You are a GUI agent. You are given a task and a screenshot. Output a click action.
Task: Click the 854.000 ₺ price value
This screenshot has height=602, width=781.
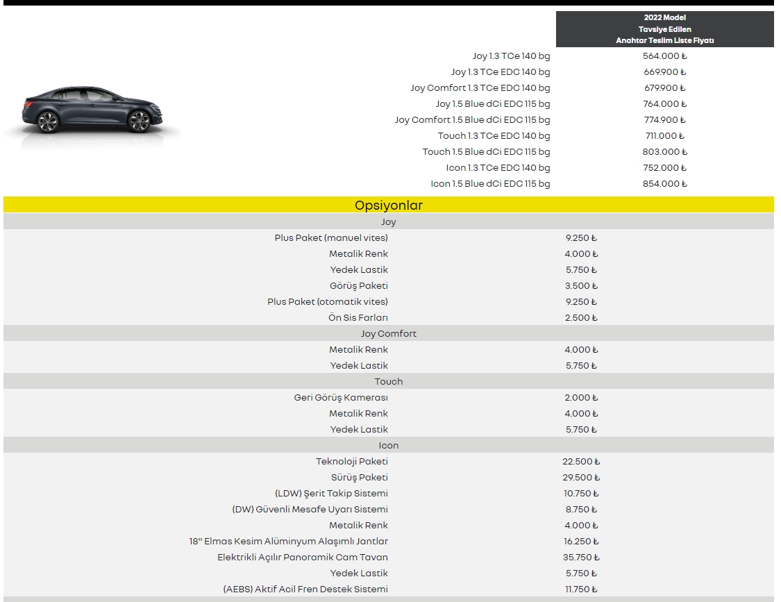[664, 184]
